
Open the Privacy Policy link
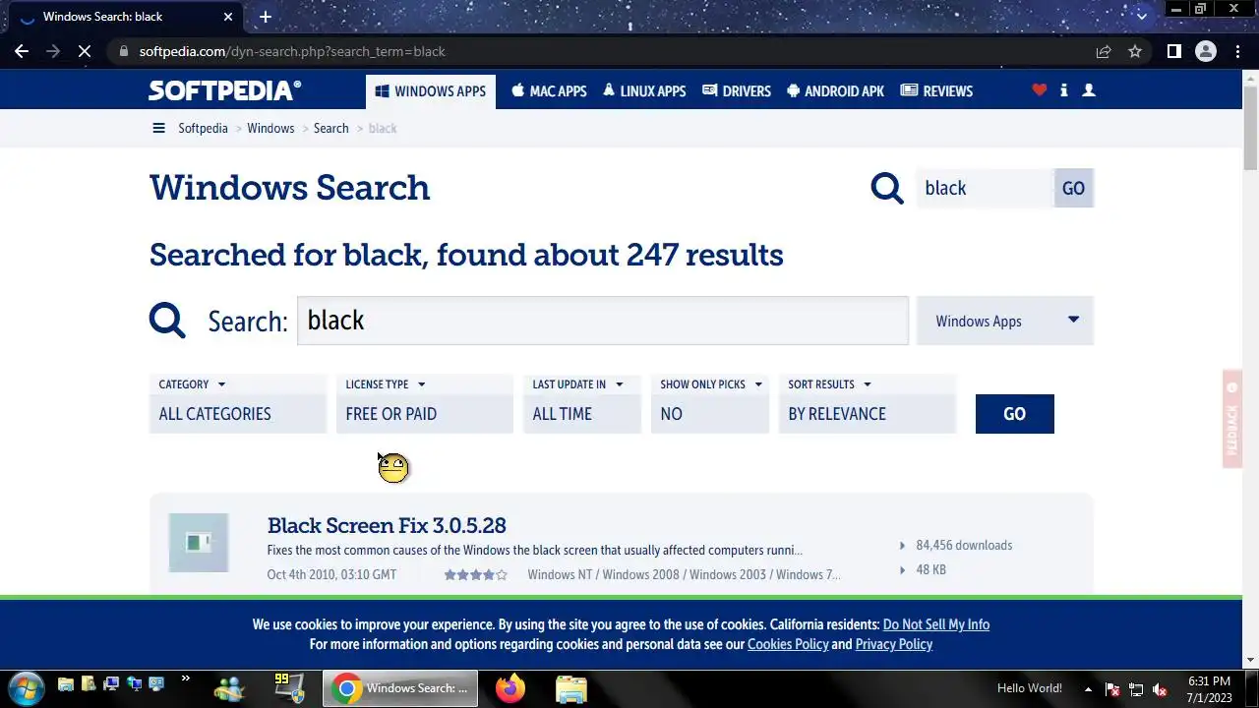point(893,644)
